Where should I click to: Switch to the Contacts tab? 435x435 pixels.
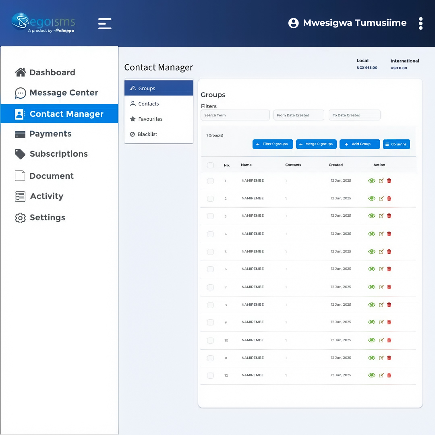point(148,104)
